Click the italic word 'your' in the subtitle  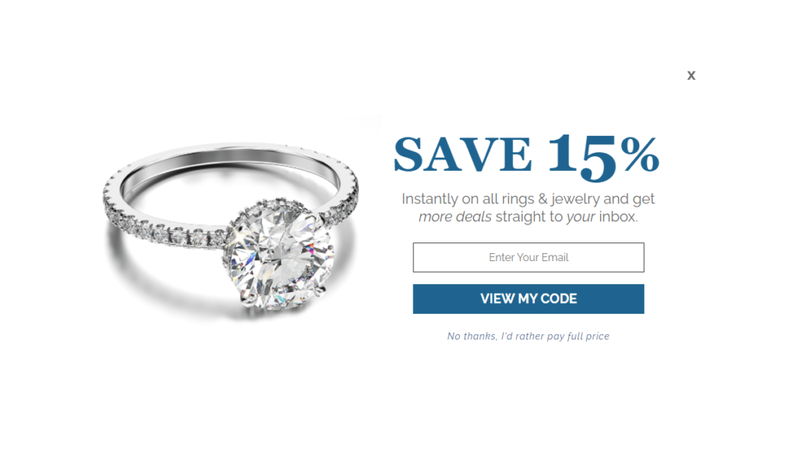coord(581,218)
